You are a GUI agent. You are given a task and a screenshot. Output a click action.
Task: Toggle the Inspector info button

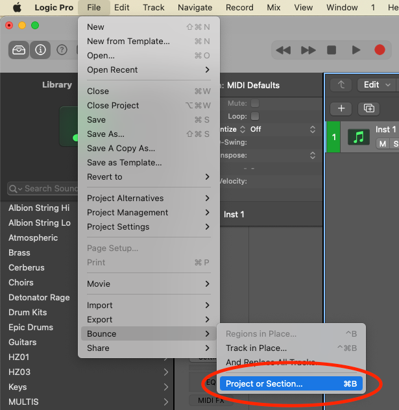[40, 50]
